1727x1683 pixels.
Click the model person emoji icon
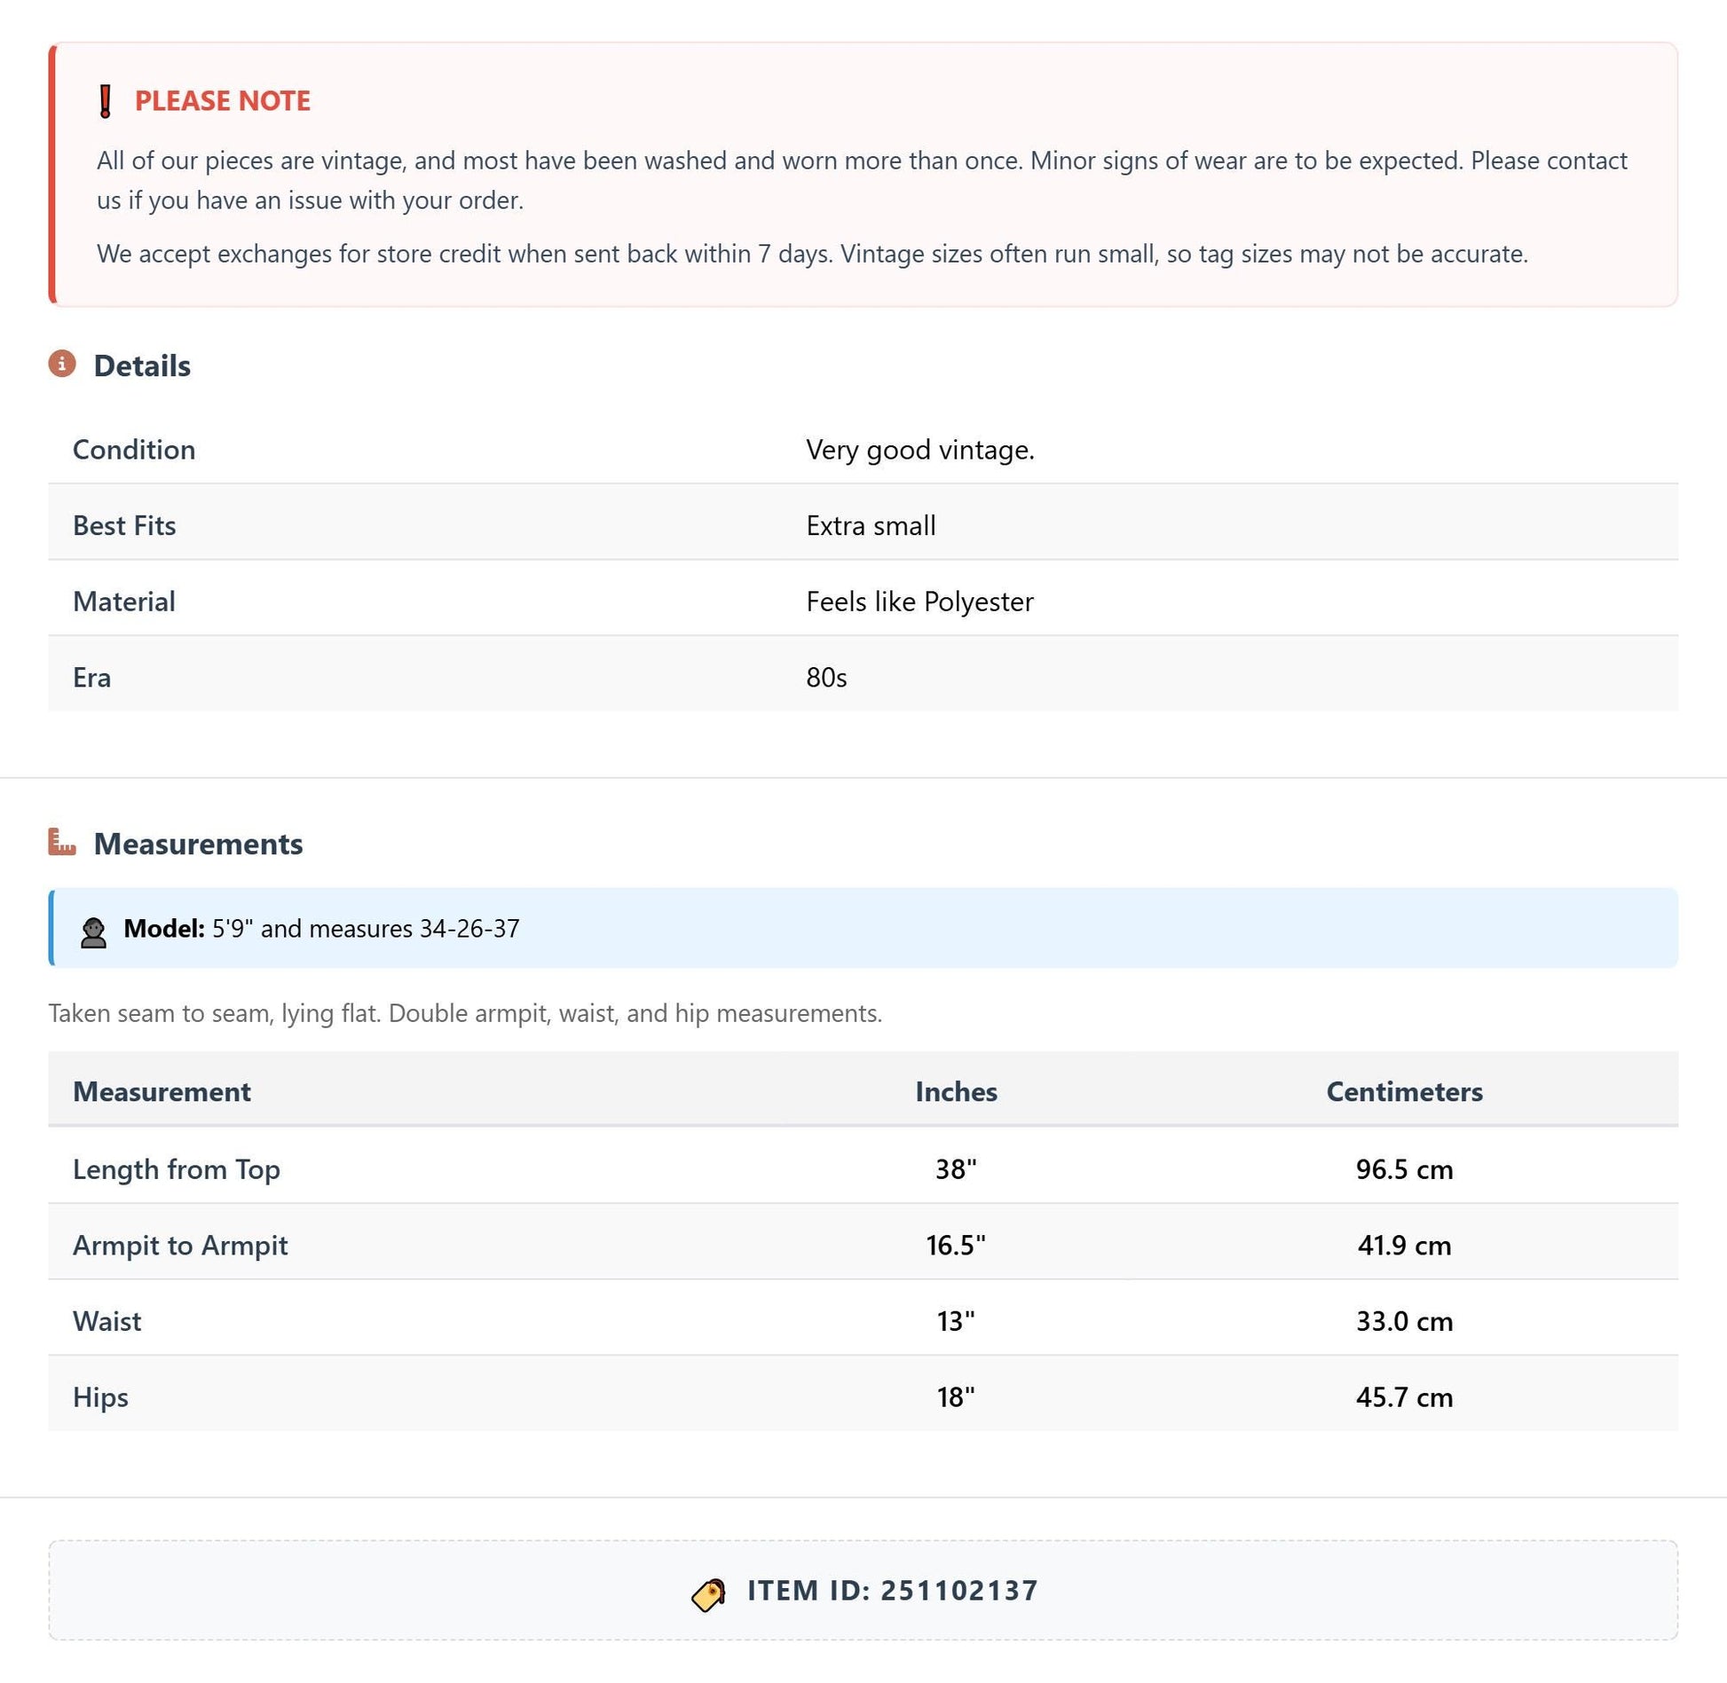coord(93,932)
